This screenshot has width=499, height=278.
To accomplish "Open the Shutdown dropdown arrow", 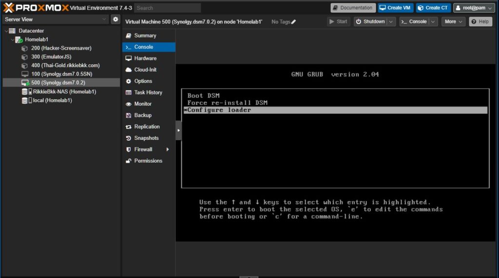I will coord(391,21).
